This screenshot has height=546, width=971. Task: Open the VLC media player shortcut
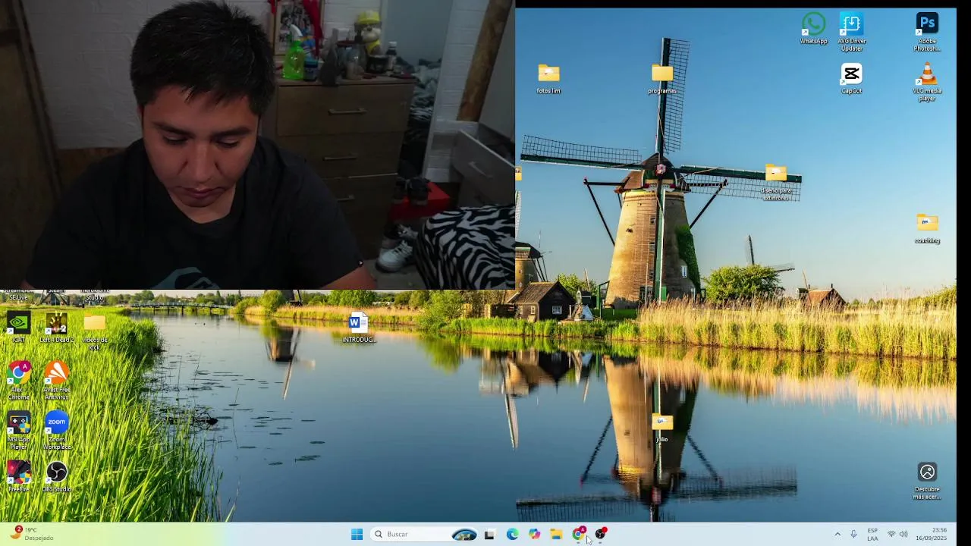coord(926,82)
